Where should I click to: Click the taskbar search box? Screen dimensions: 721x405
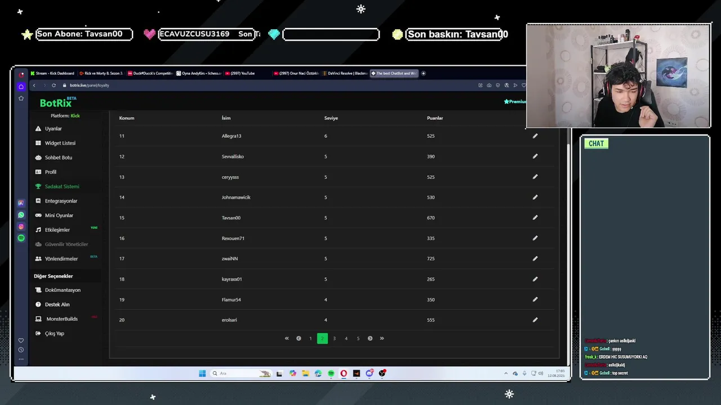click(x=241, y=373)
